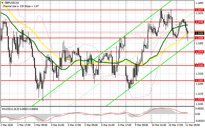Select the 'Channel size = 139 Slope = 1.97' label
The height and width of the screenshot is (128, 205).
(20, 6)
